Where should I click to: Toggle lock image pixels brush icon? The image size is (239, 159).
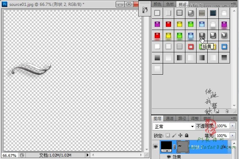click(174, 135)
